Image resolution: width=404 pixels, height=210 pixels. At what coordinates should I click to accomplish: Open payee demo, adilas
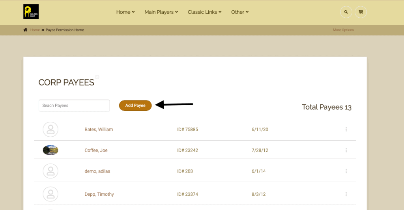coord(97,171)
